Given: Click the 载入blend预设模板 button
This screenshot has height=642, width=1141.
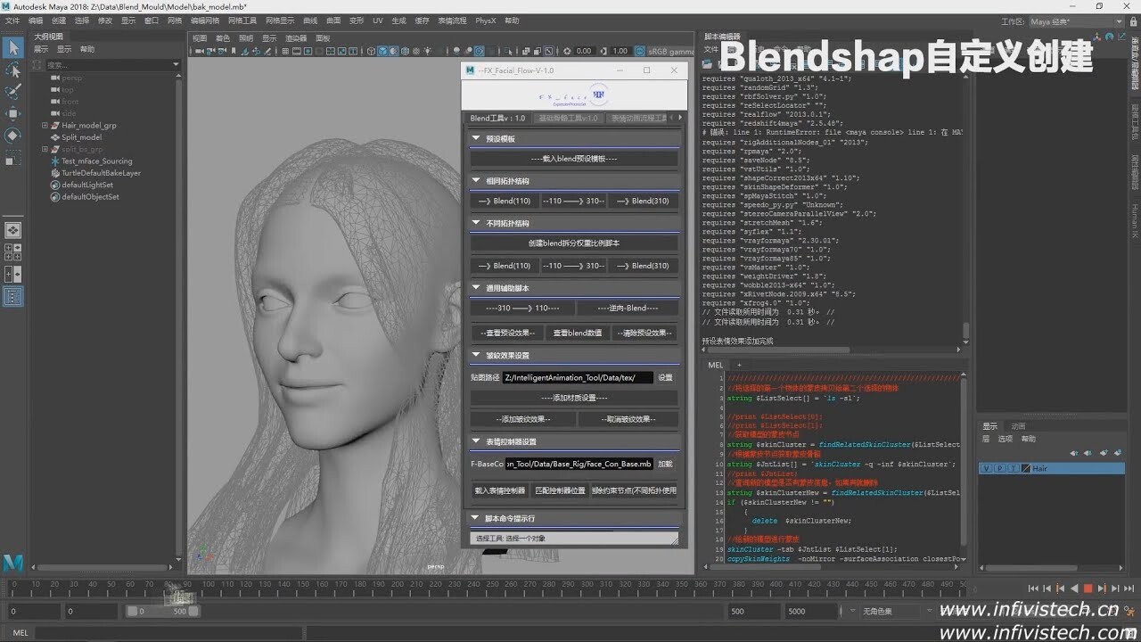Looking at the screenshot, I should point(573,159).
